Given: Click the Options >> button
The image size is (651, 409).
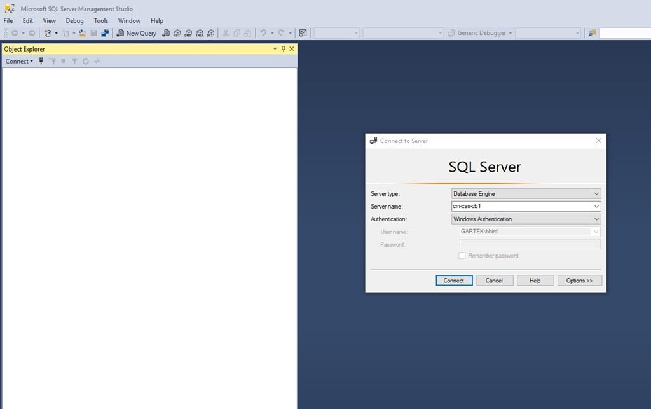Looking at the screenshot, I should click(580, 281).
